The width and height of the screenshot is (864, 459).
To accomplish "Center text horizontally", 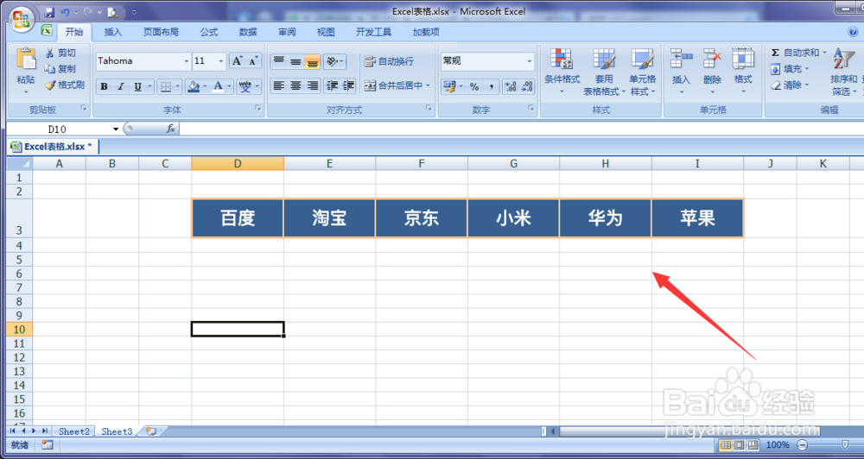I will click(295, 86).
